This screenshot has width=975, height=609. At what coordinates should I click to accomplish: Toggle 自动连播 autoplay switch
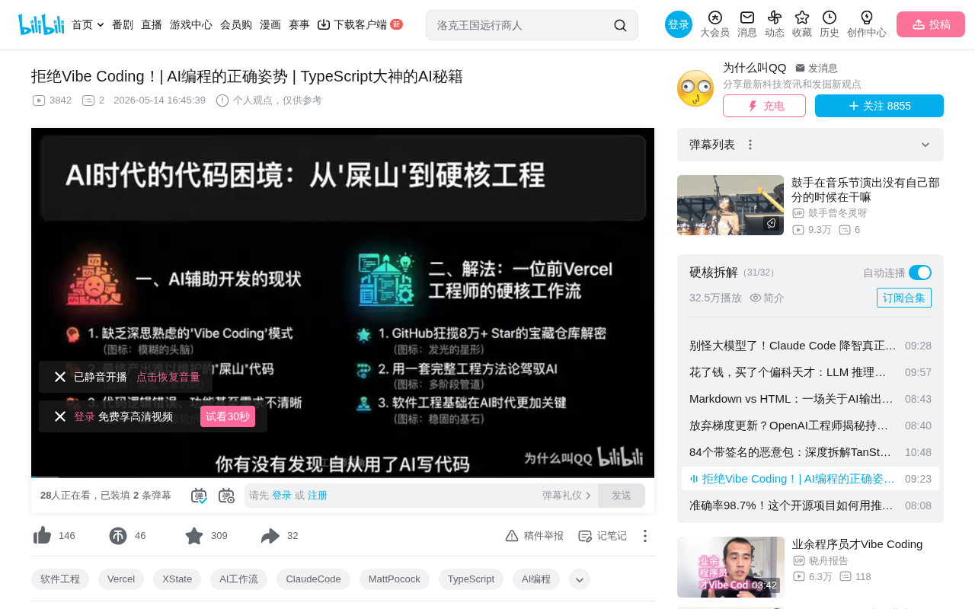(920, 273)
